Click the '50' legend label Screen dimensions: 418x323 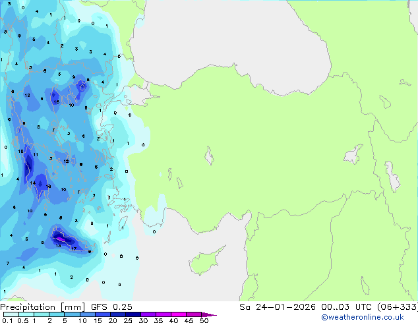204,320
